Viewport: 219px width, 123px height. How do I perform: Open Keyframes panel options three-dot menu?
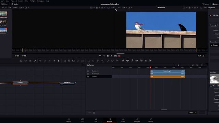click(205, 65)
